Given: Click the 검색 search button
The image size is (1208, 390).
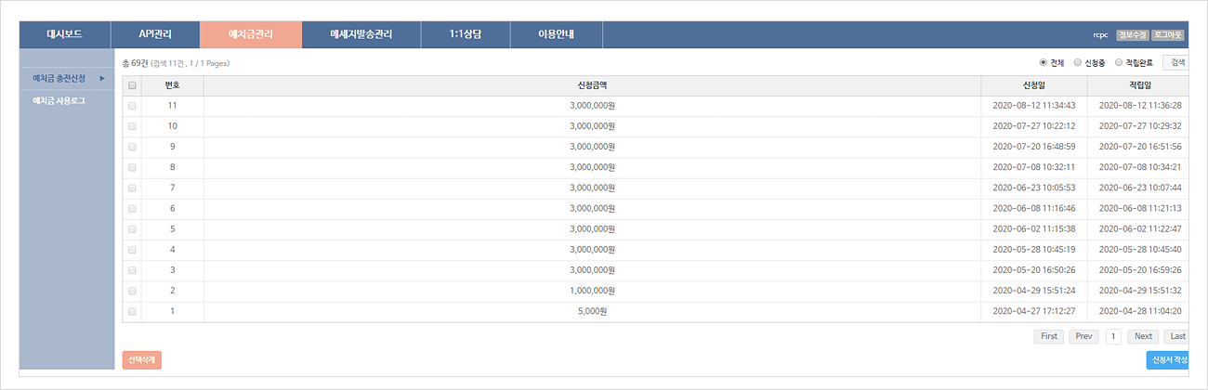Looking at the screenshot, I should click(1176, 62).
